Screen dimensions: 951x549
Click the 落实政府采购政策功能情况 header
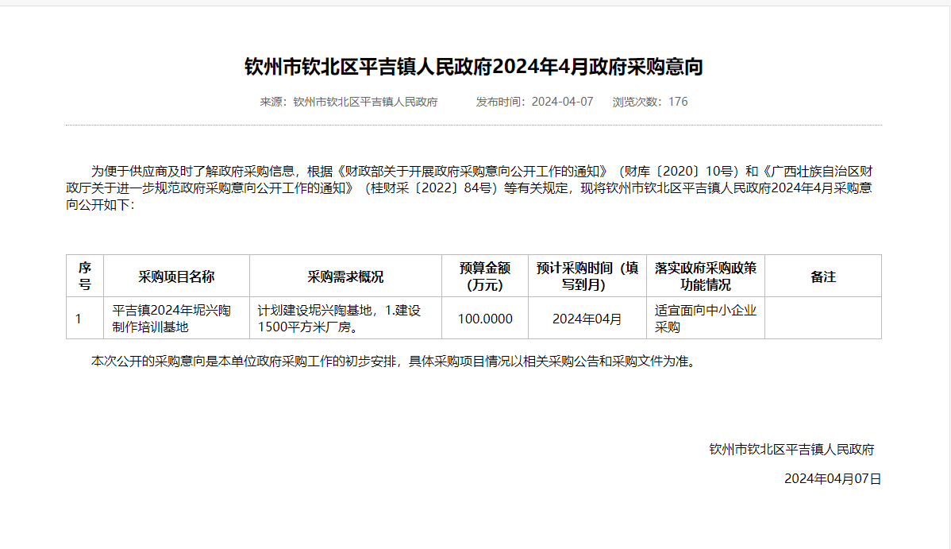coord(706,276)
